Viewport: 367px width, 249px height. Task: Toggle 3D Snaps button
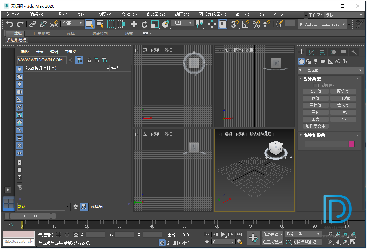point(235,24)
